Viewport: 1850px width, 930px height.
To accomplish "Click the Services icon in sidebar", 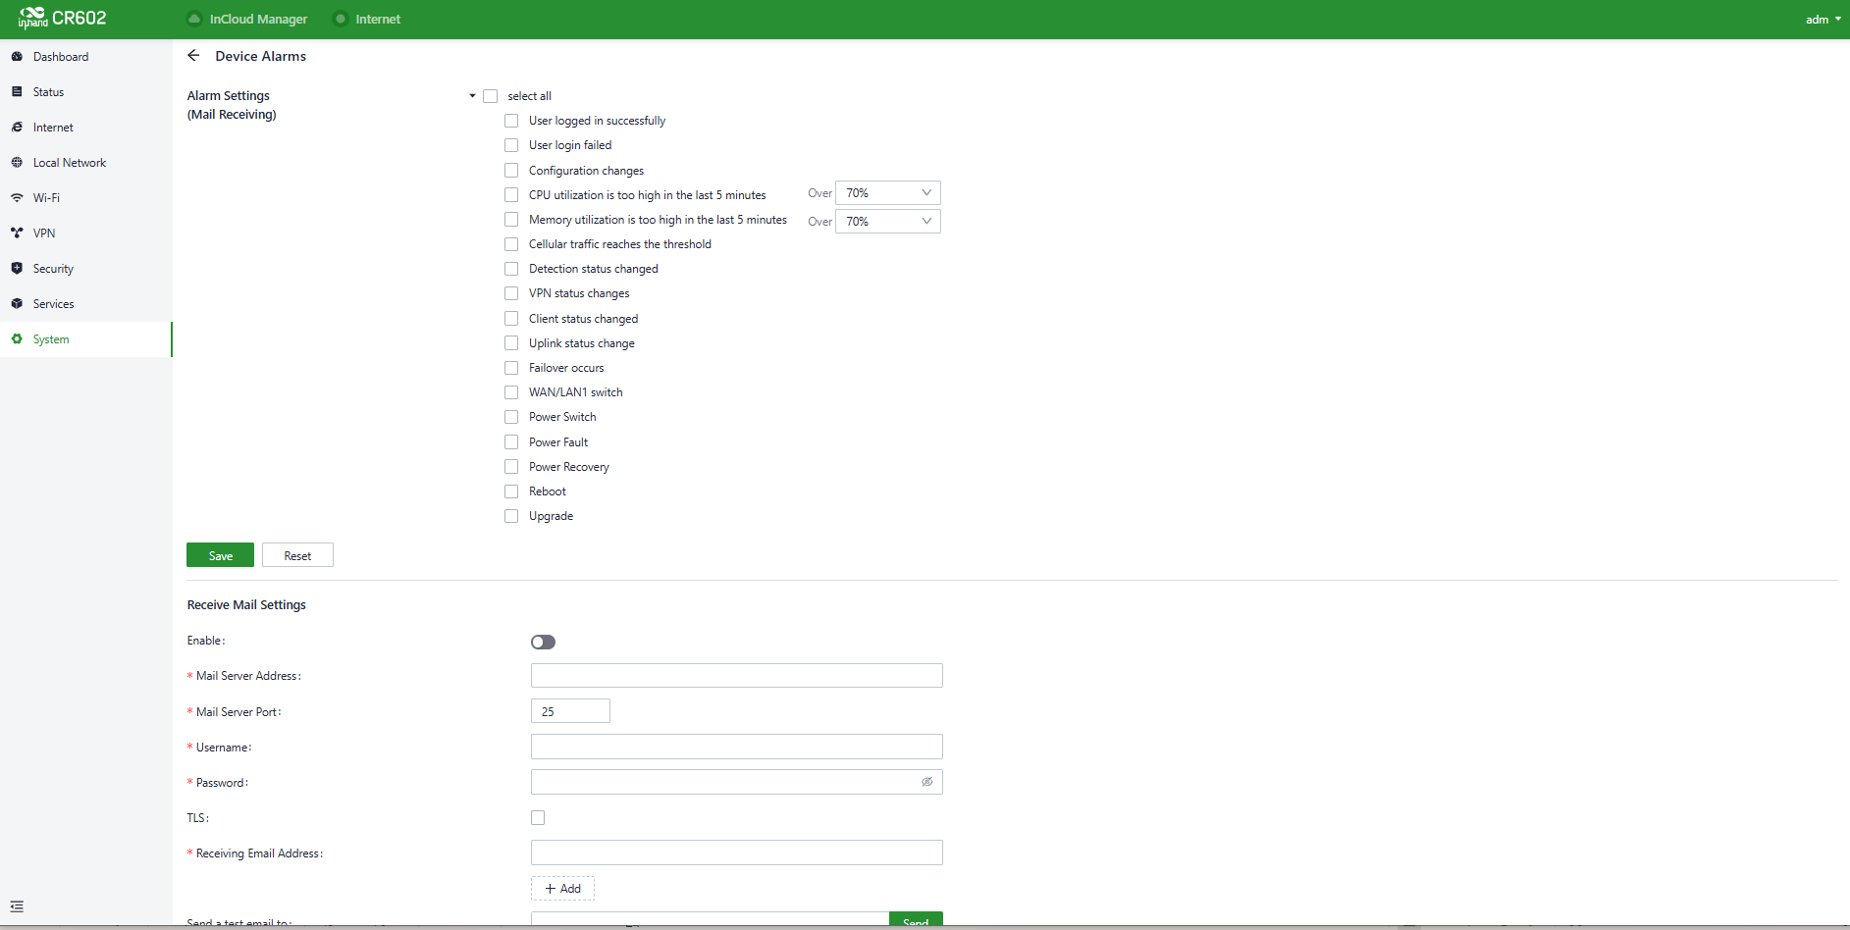I will coord(17,304).
